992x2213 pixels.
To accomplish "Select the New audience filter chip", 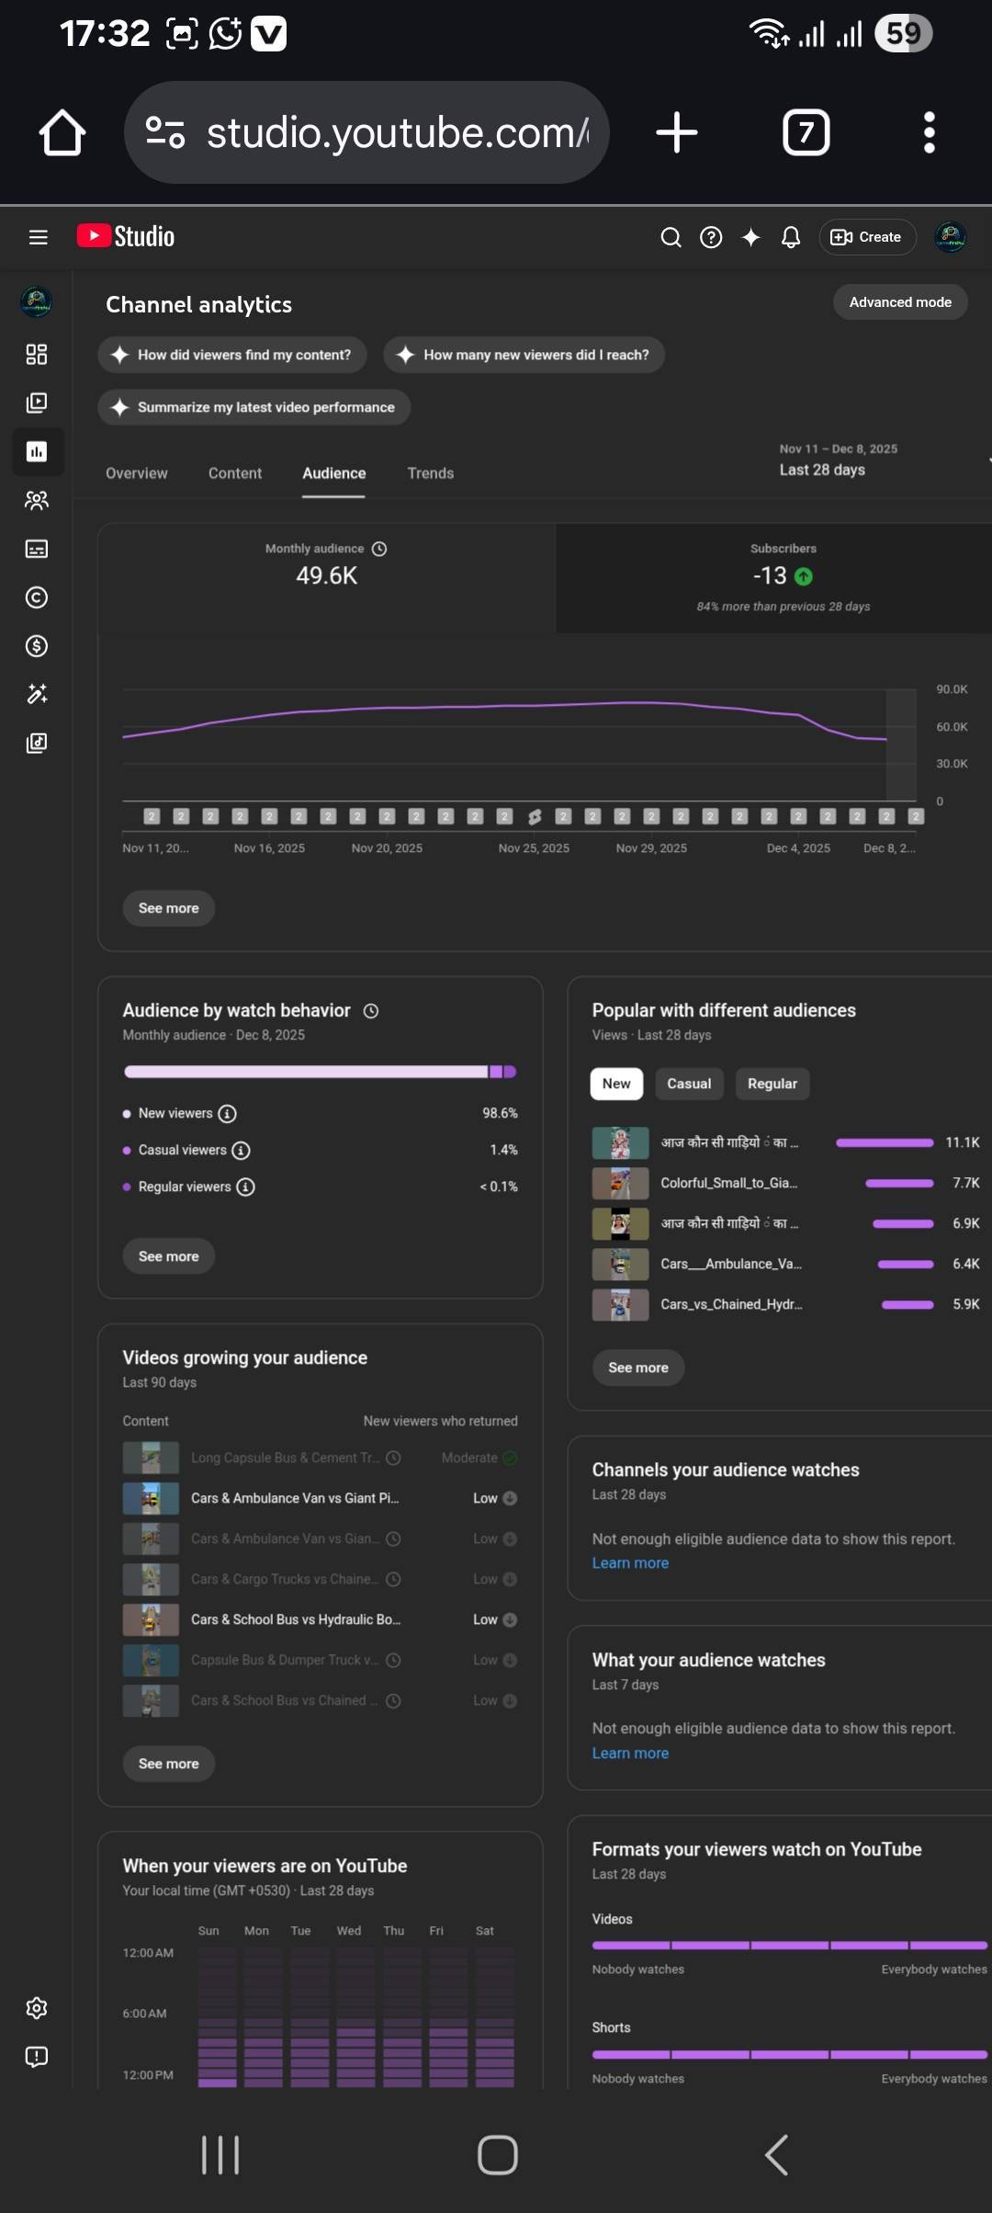I will pyautogui.click(x=616, y=1084).
